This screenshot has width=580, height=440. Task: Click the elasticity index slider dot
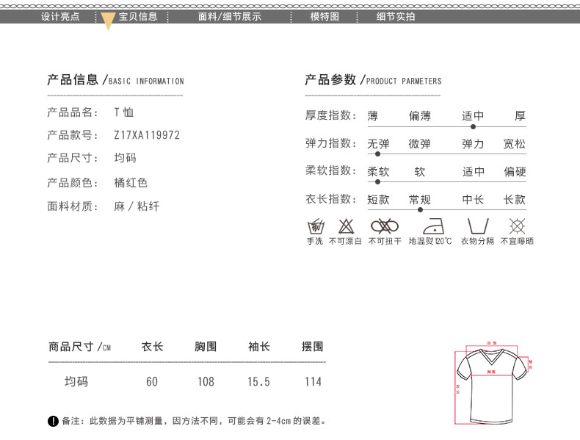point(377,154)
